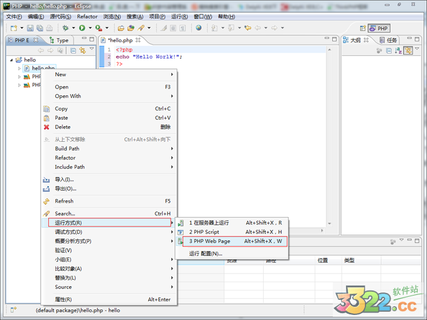Open the Refactor menu in menu bar
Viewport: 427px width, 320px height.
(87, 16)
